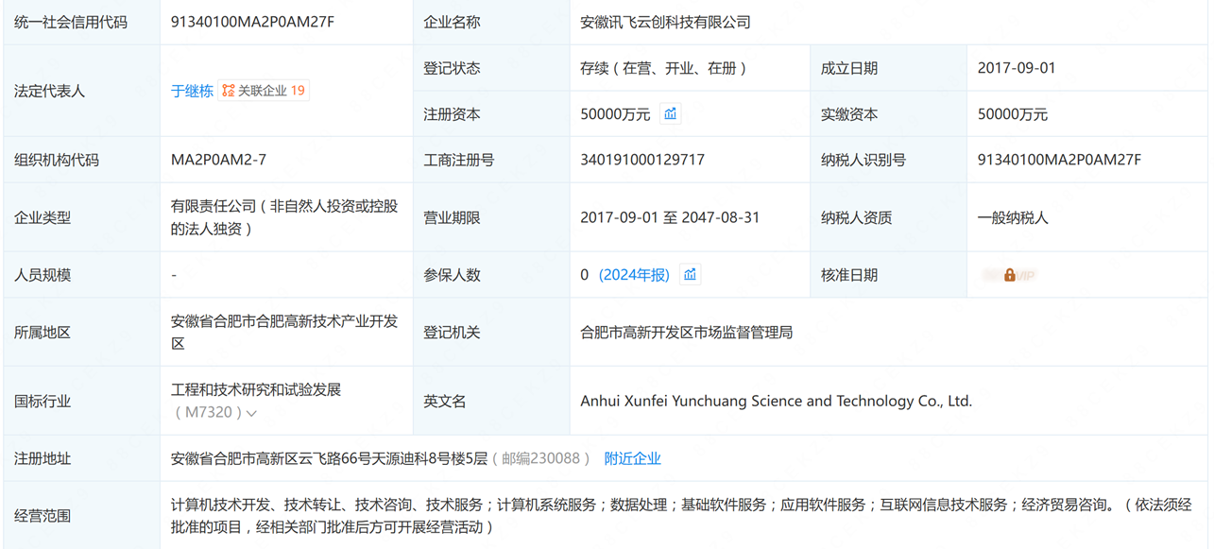Click the 附近企业 nearby companies link

click(632, 458)
